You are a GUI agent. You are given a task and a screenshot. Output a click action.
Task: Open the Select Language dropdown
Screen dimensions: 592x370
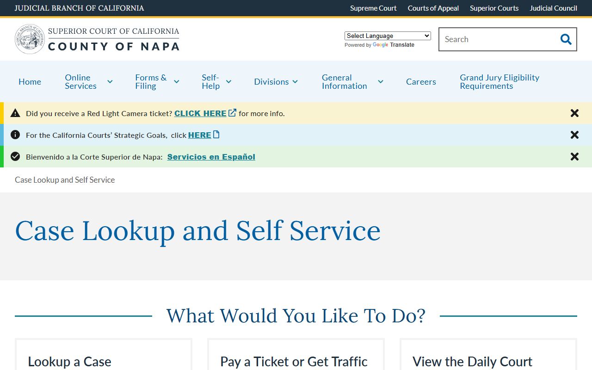coord(388,36)
